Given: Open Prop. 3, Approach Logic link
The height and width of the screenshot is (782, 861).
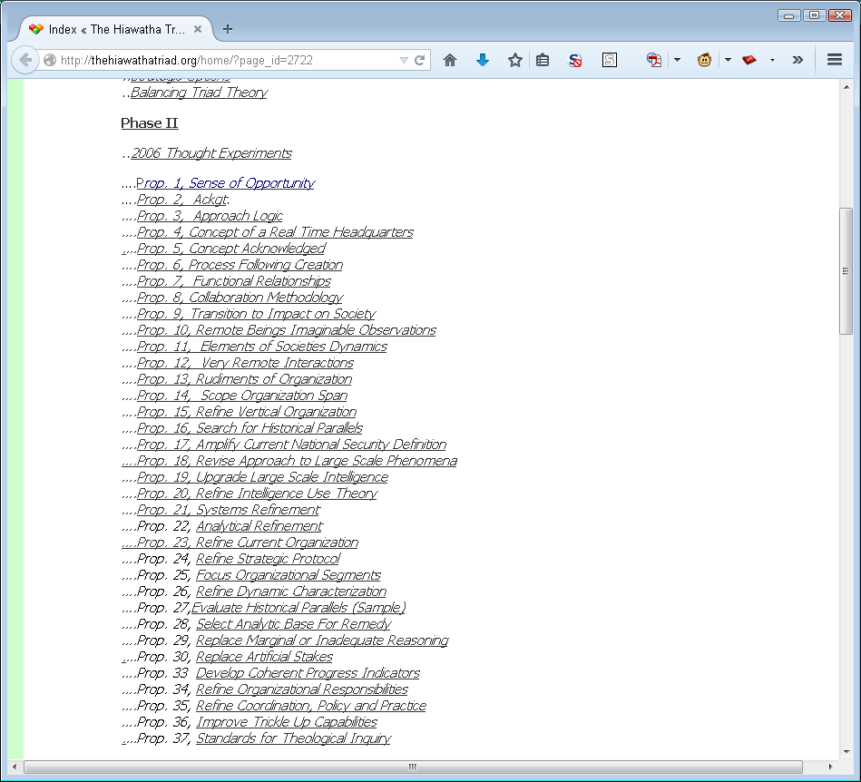Looking at the screenshot, I should [210, 216].
